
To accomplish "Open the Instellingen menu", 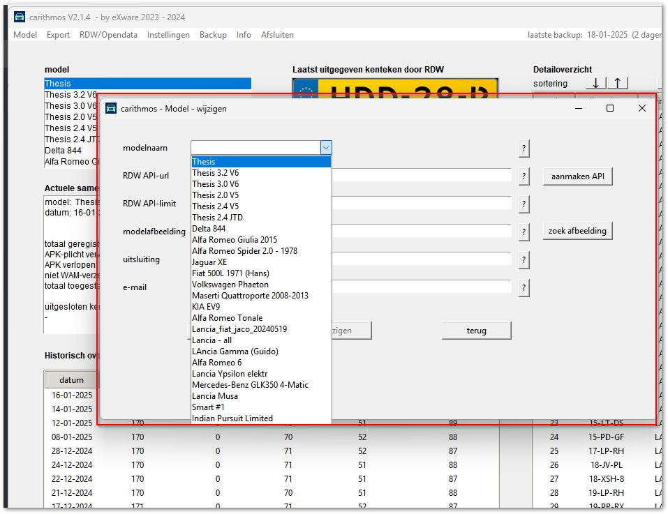I will 168,35.
